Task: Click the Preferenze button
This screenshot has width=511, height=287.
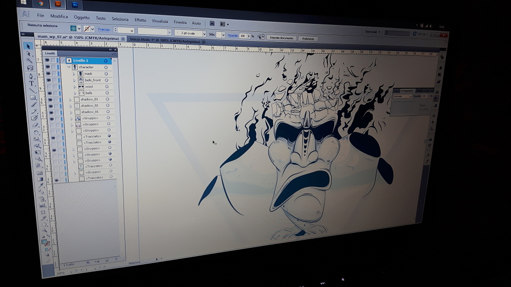Action: [x=308, y=39]
